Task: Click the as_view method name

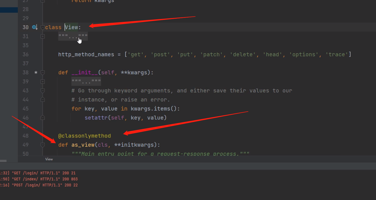Action: point(83,145)
